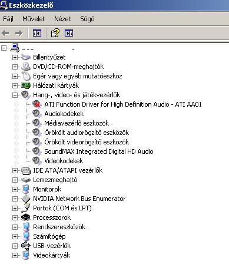Click the network card icon
This screenshot has height=264, width=229.
(26, 85)
